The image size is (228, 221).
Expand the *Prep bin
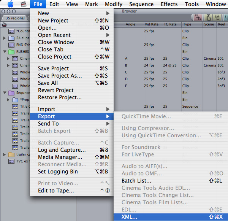[8, 100]
